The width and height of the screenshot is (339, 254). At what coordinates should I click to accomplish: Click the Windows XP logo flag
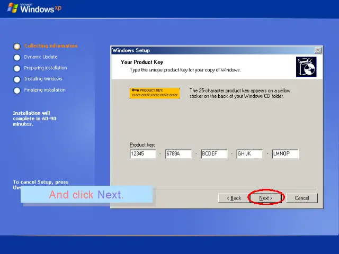[13, 8]
